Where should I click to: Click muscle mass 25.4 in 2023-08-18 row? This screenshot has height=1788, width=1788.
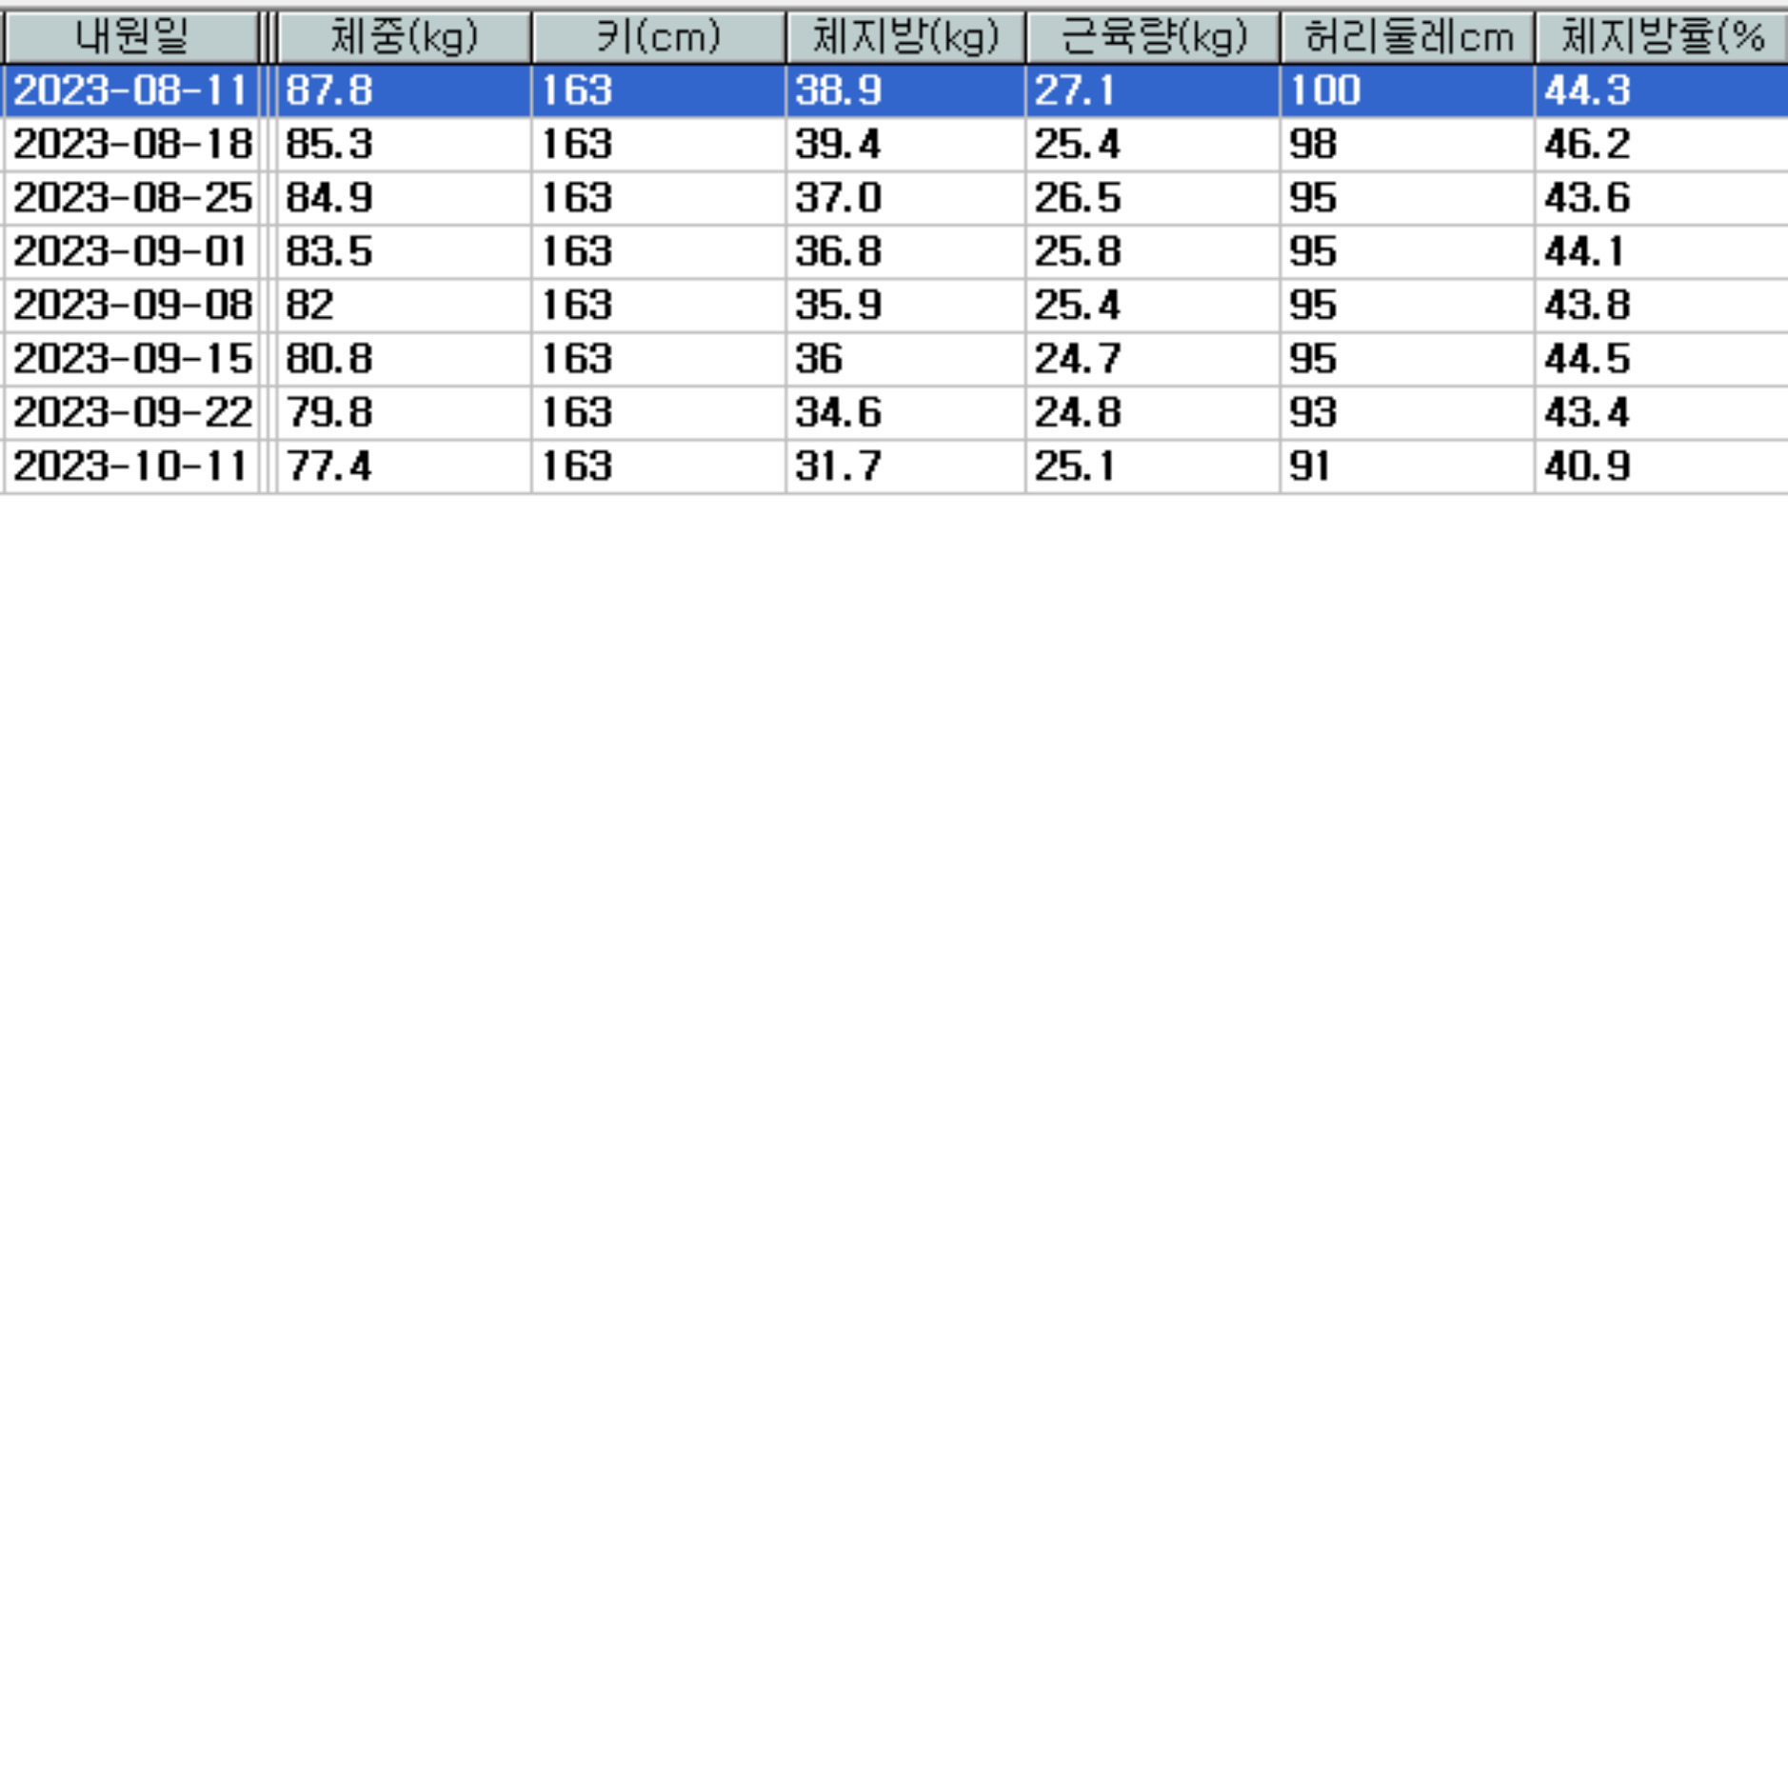click(1077, 145)
